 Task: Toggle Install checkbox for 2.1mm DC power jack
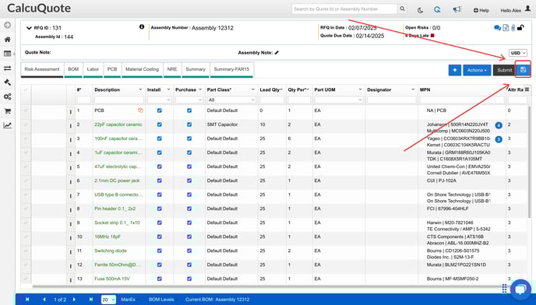click(159, 181)
